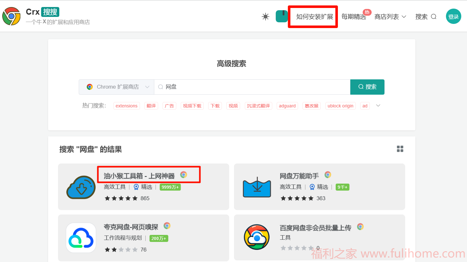Viewport: 467px width, 262px height.
Task: Switch results layout using the grid icon
Action: click(400, 149)
